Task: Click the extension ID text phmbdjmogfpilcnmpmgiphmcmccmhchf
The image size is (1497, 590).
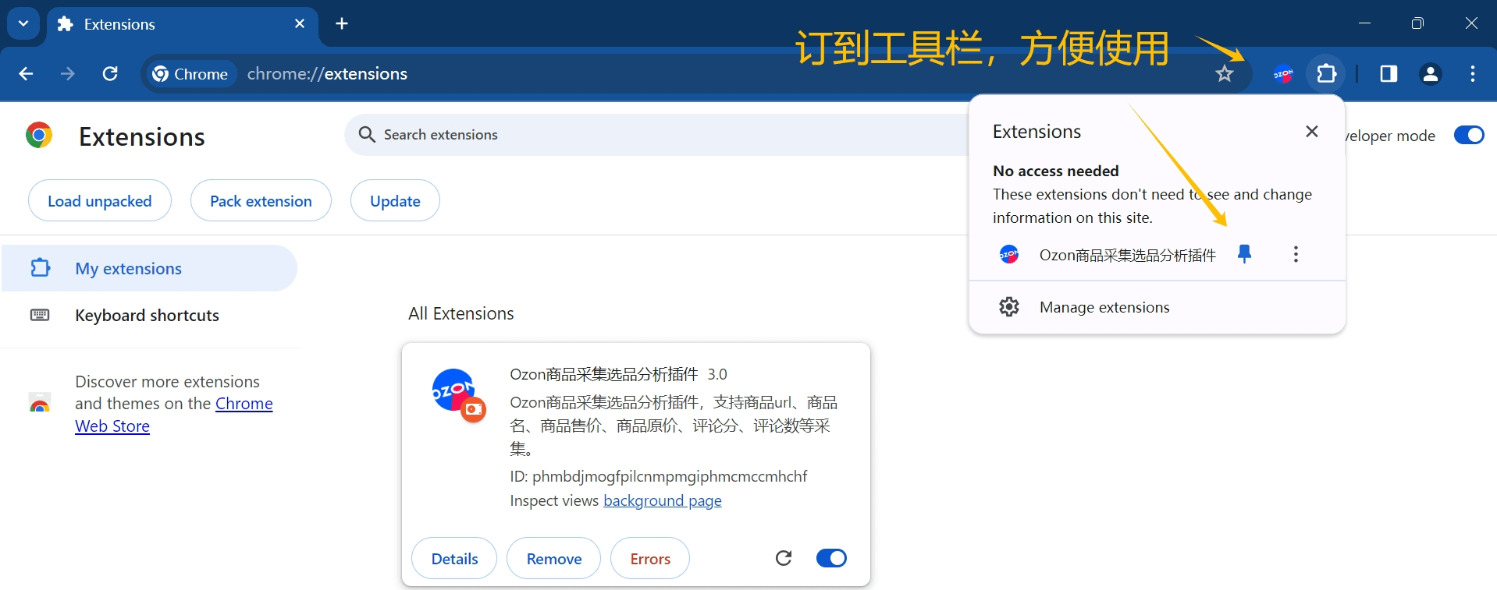Action: coord(670,476)
